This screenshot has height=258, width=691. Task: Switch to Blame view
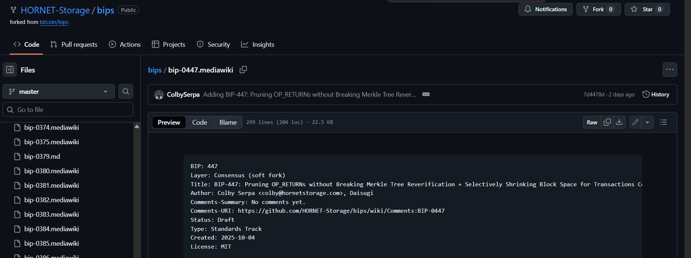pyautogui.click(x=228, y=122)
